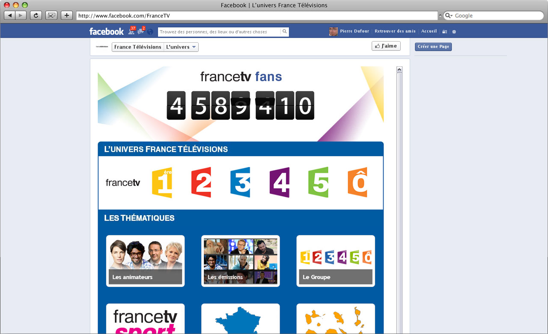Image resolution: width=548 pixels, height=334 pixels.
Task: Open the account settings gear icon
Action: coord(454,32)
